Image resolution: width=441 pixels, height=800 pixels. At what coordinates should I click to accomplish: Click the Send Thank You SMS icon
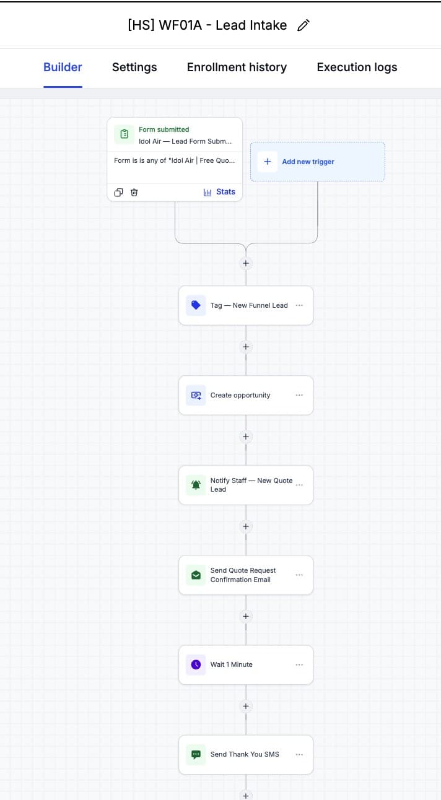pos(196,754)
